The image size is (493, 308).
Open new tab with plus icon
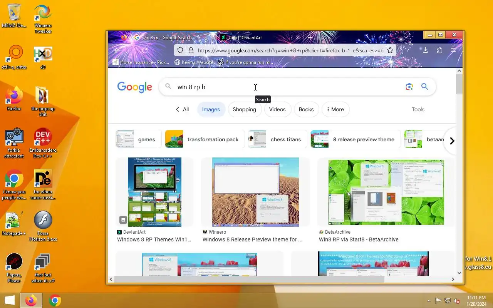310,38
